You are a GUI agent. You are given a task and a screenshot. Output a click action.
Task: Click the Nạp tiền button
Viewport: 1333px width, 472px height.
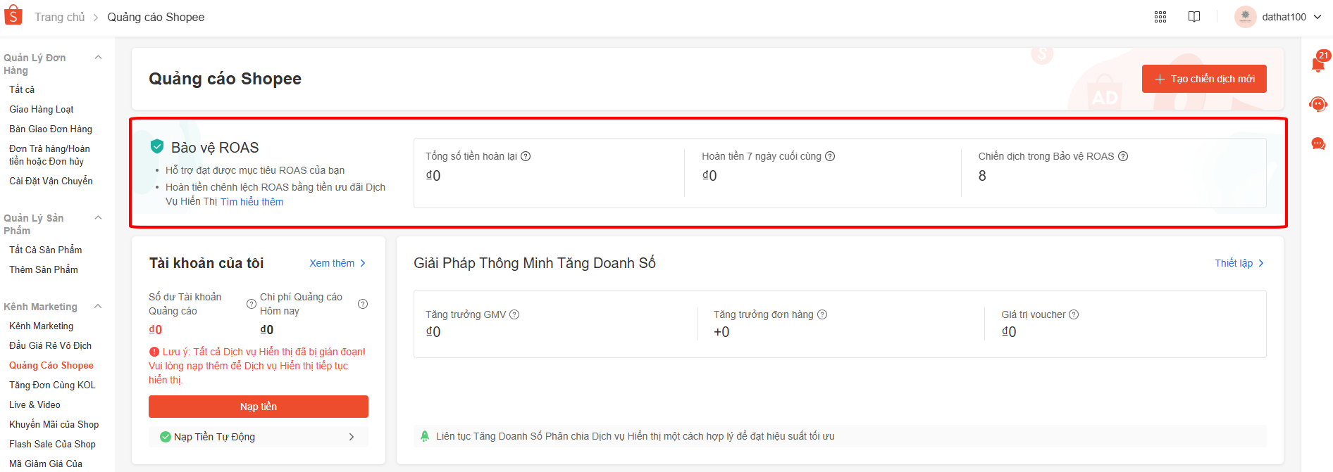[259, 407]
